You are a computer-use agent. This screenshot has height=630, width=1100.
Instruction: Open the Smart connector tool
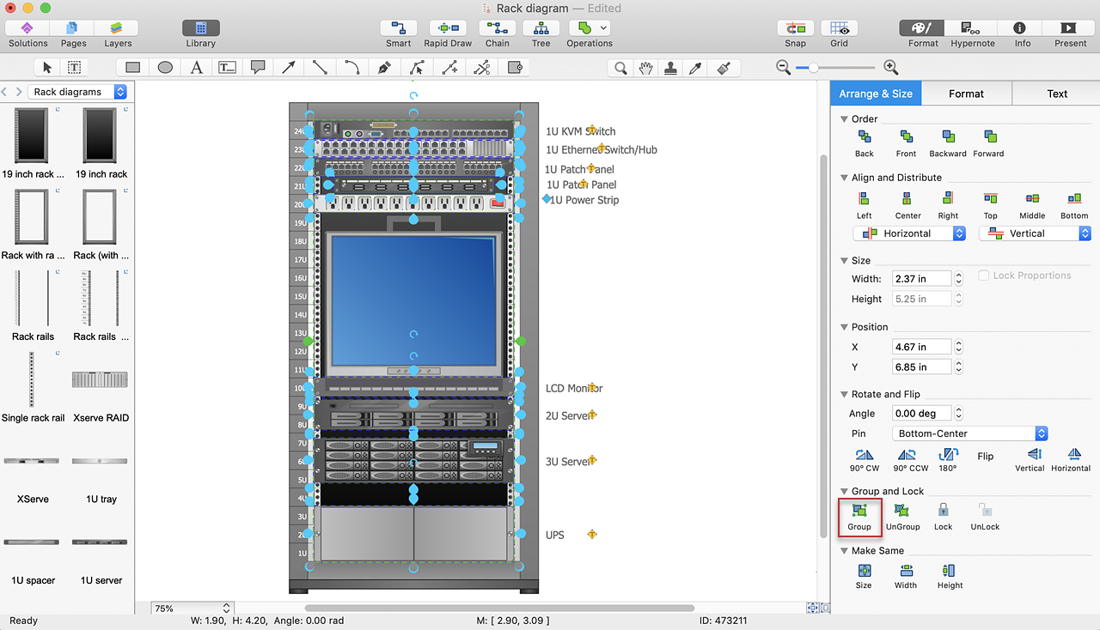point(398,28)
